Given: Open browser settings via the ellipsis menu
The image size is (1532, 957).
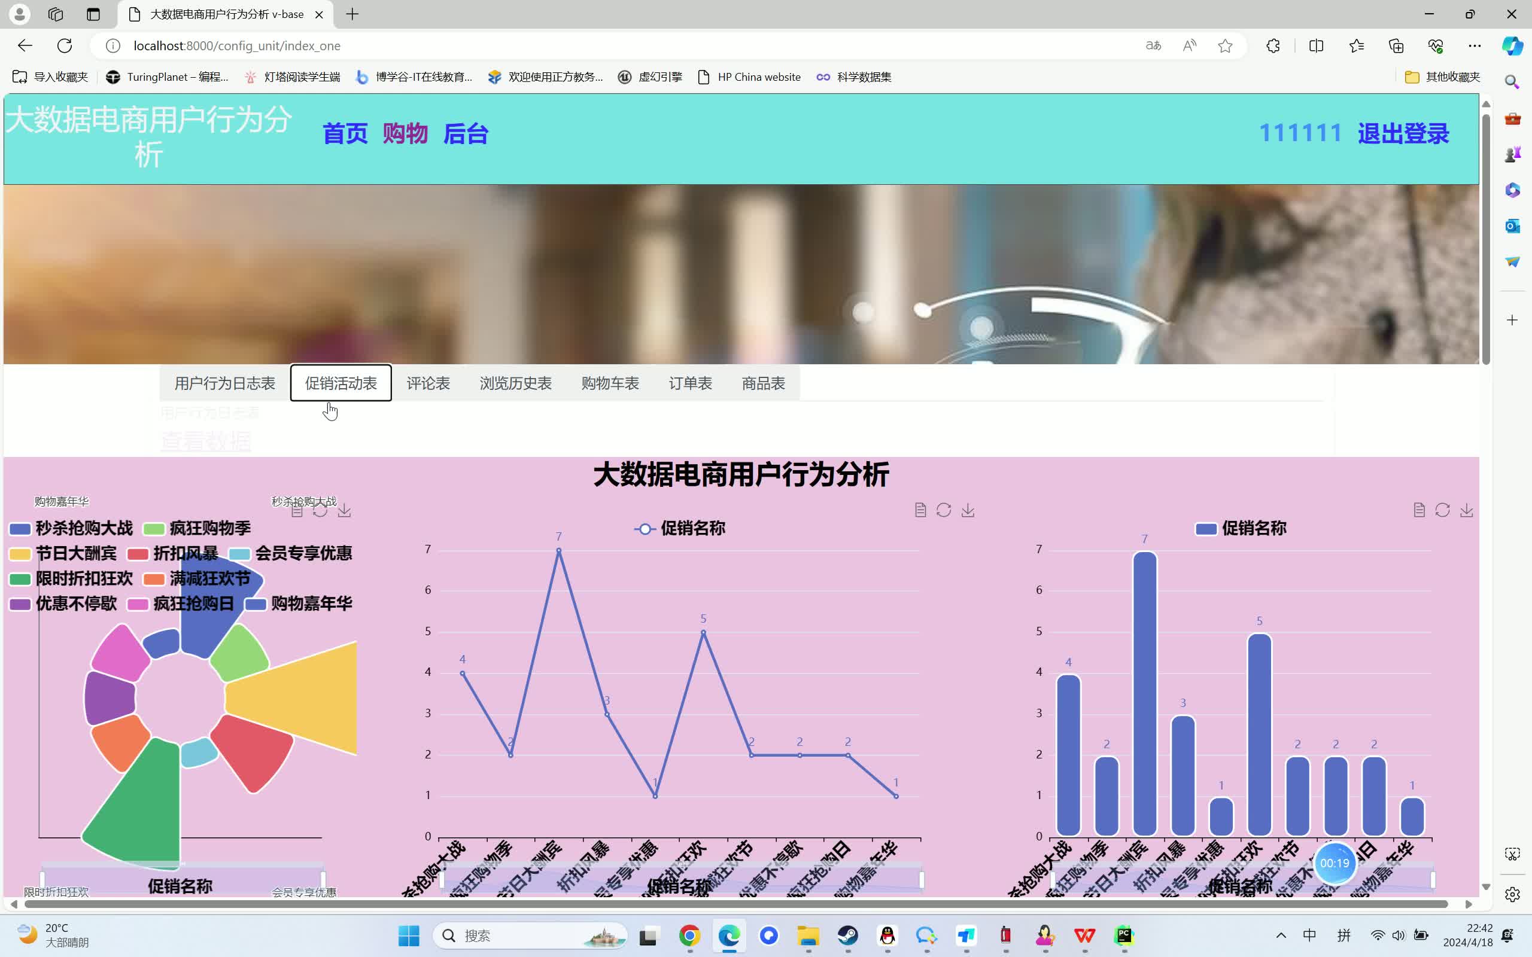Looking at the screenshot, I should pos(1476,45).
